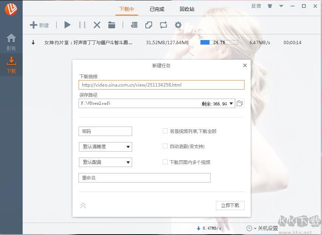Click the 新建 new task button
The width and height of the screenshot is (322, 235).
coord(40,25)
